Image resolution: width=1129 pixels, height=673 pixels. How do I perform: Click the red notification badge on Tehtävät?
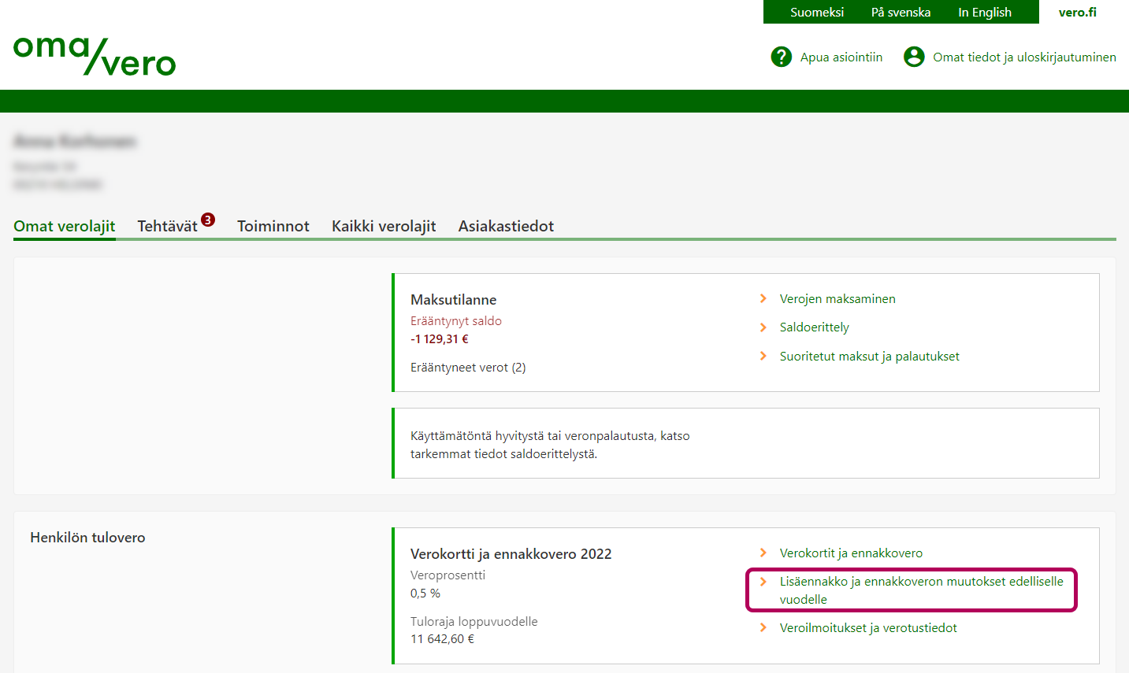click(x=208, y=220)
